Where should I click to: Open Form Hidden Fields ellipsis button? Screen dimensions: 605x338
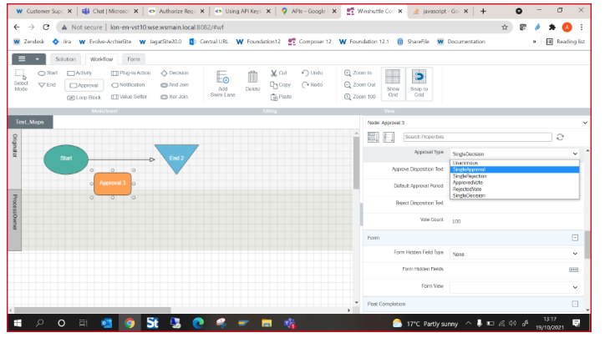pos(574,270)
